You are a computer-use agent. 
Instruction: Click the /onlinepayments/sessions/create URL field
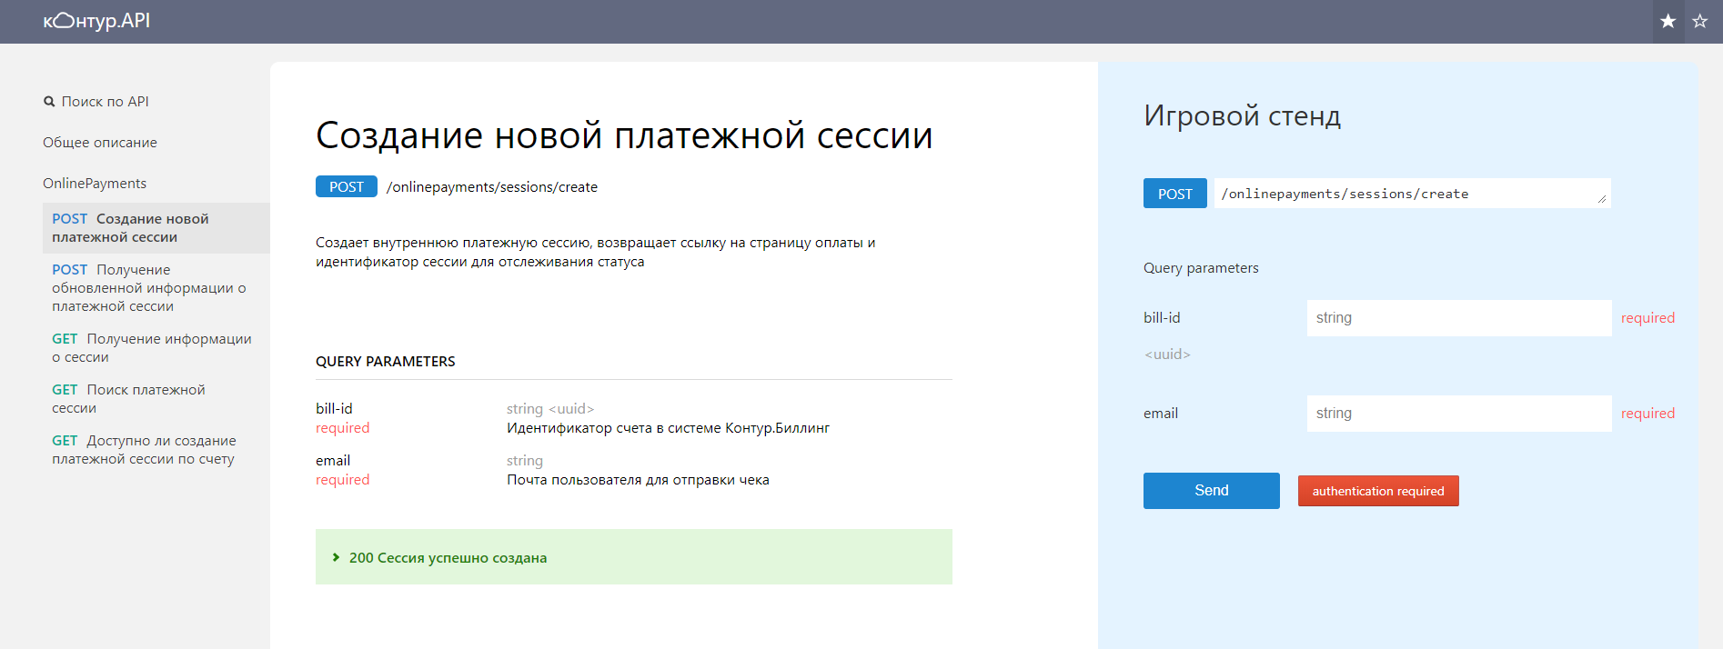[x=1412, y=194]
